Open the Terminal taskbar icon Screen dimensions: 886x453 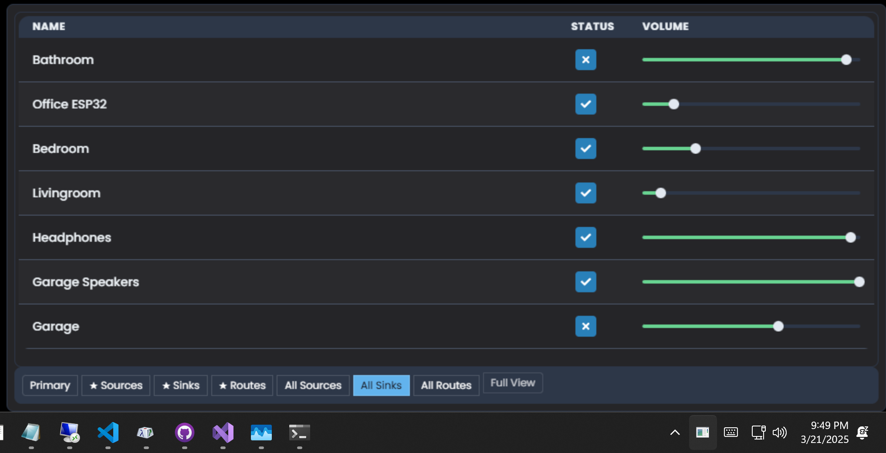pyautogui.click(x=300, y=433)
